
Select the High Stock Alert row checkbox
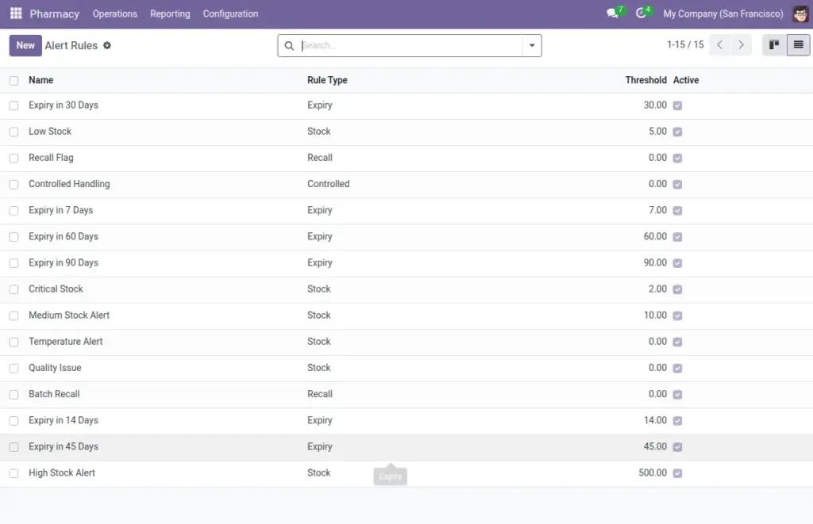[x=14, y=473]
